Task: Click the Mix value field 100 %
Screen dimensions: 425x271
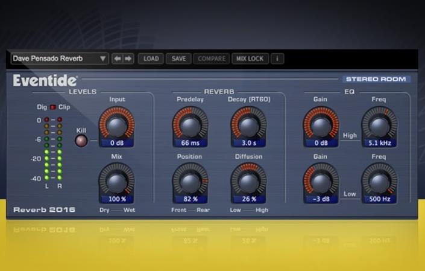Action: (117, 199)
